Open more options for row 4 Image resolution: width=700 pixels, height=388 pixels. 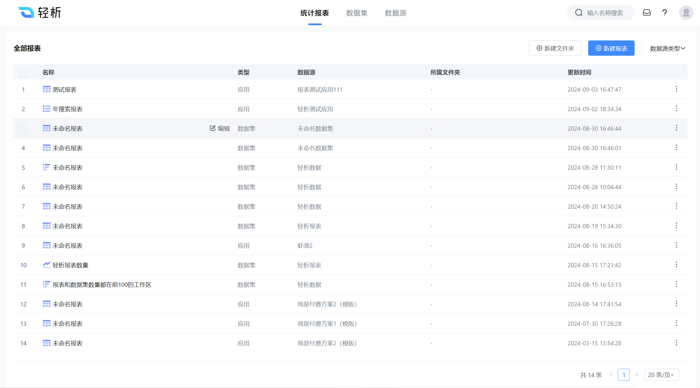677,148
